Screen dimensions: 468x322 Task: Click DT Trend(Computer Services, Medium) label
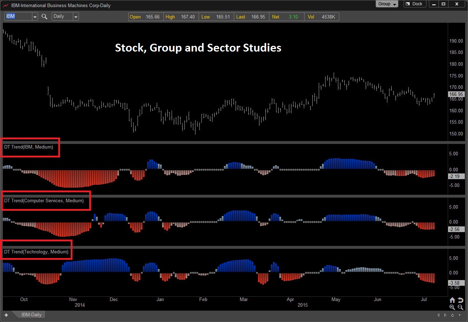(x=44, y=200)
